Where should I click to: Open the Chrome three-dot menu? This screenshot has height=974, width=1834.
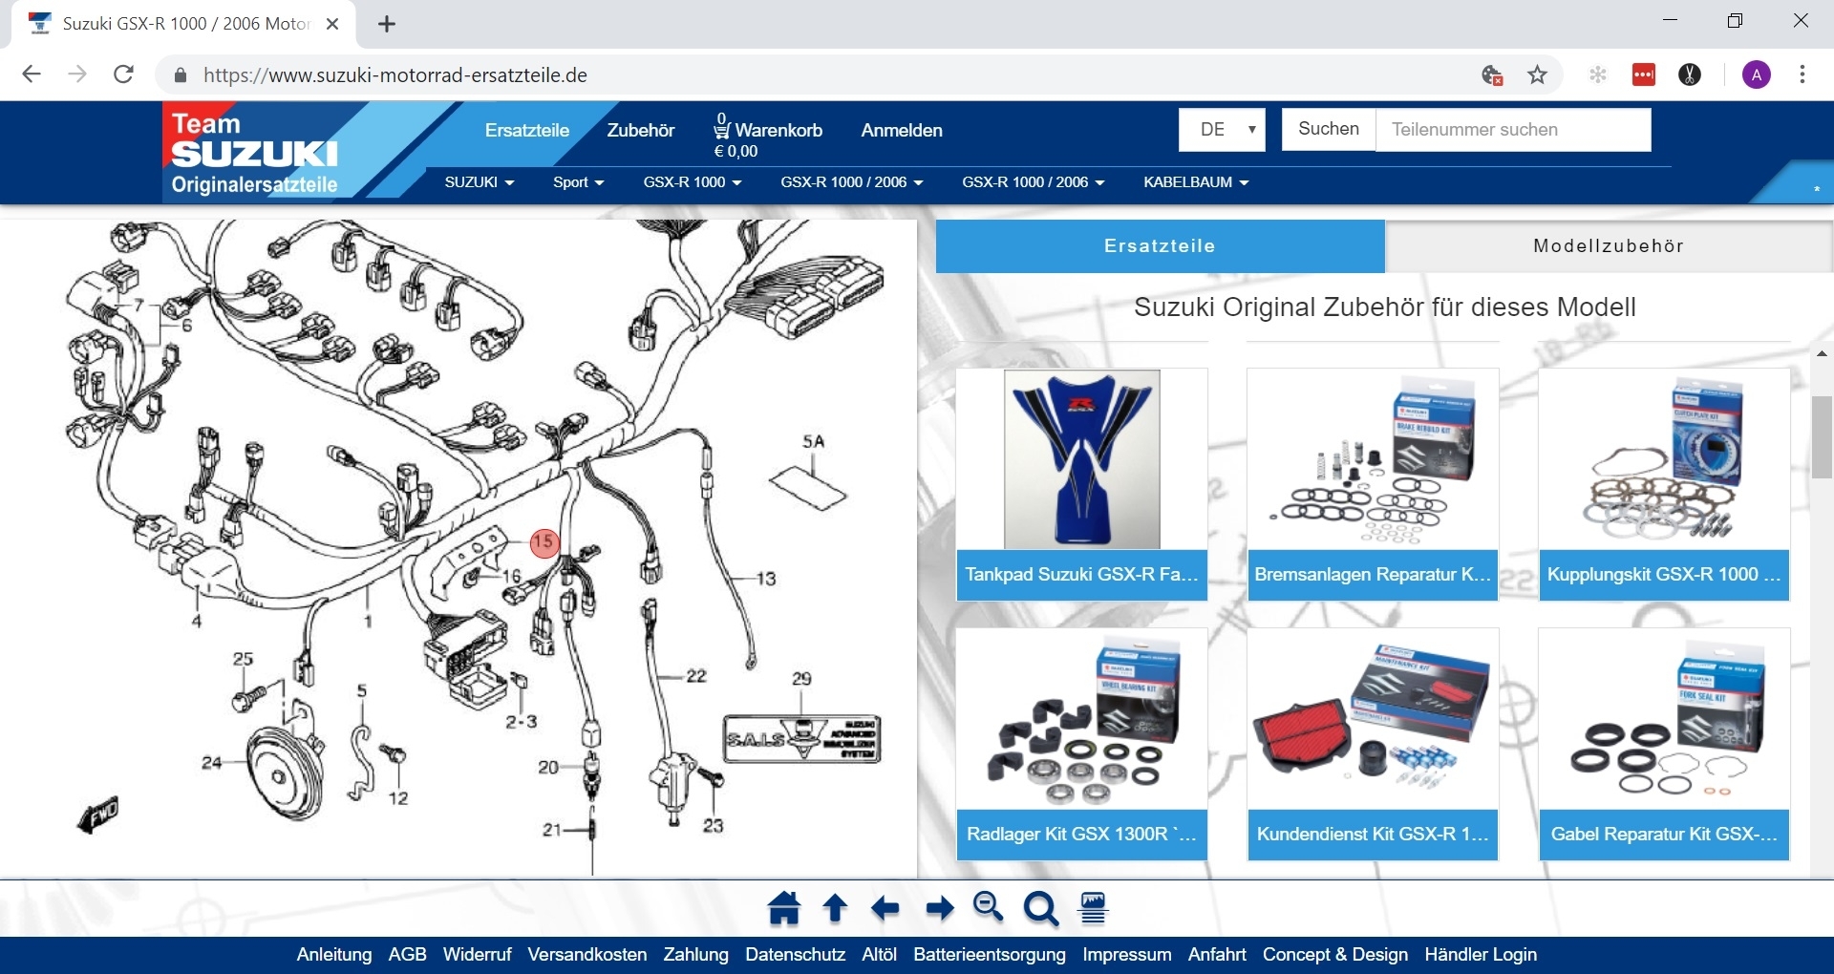[1802, 74]
